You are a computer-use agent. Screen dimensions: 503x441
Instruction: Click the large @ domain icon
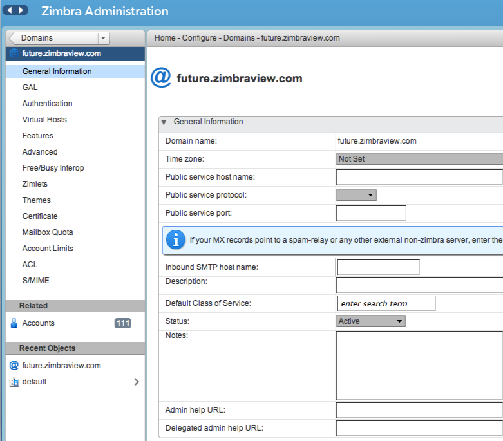161,77
